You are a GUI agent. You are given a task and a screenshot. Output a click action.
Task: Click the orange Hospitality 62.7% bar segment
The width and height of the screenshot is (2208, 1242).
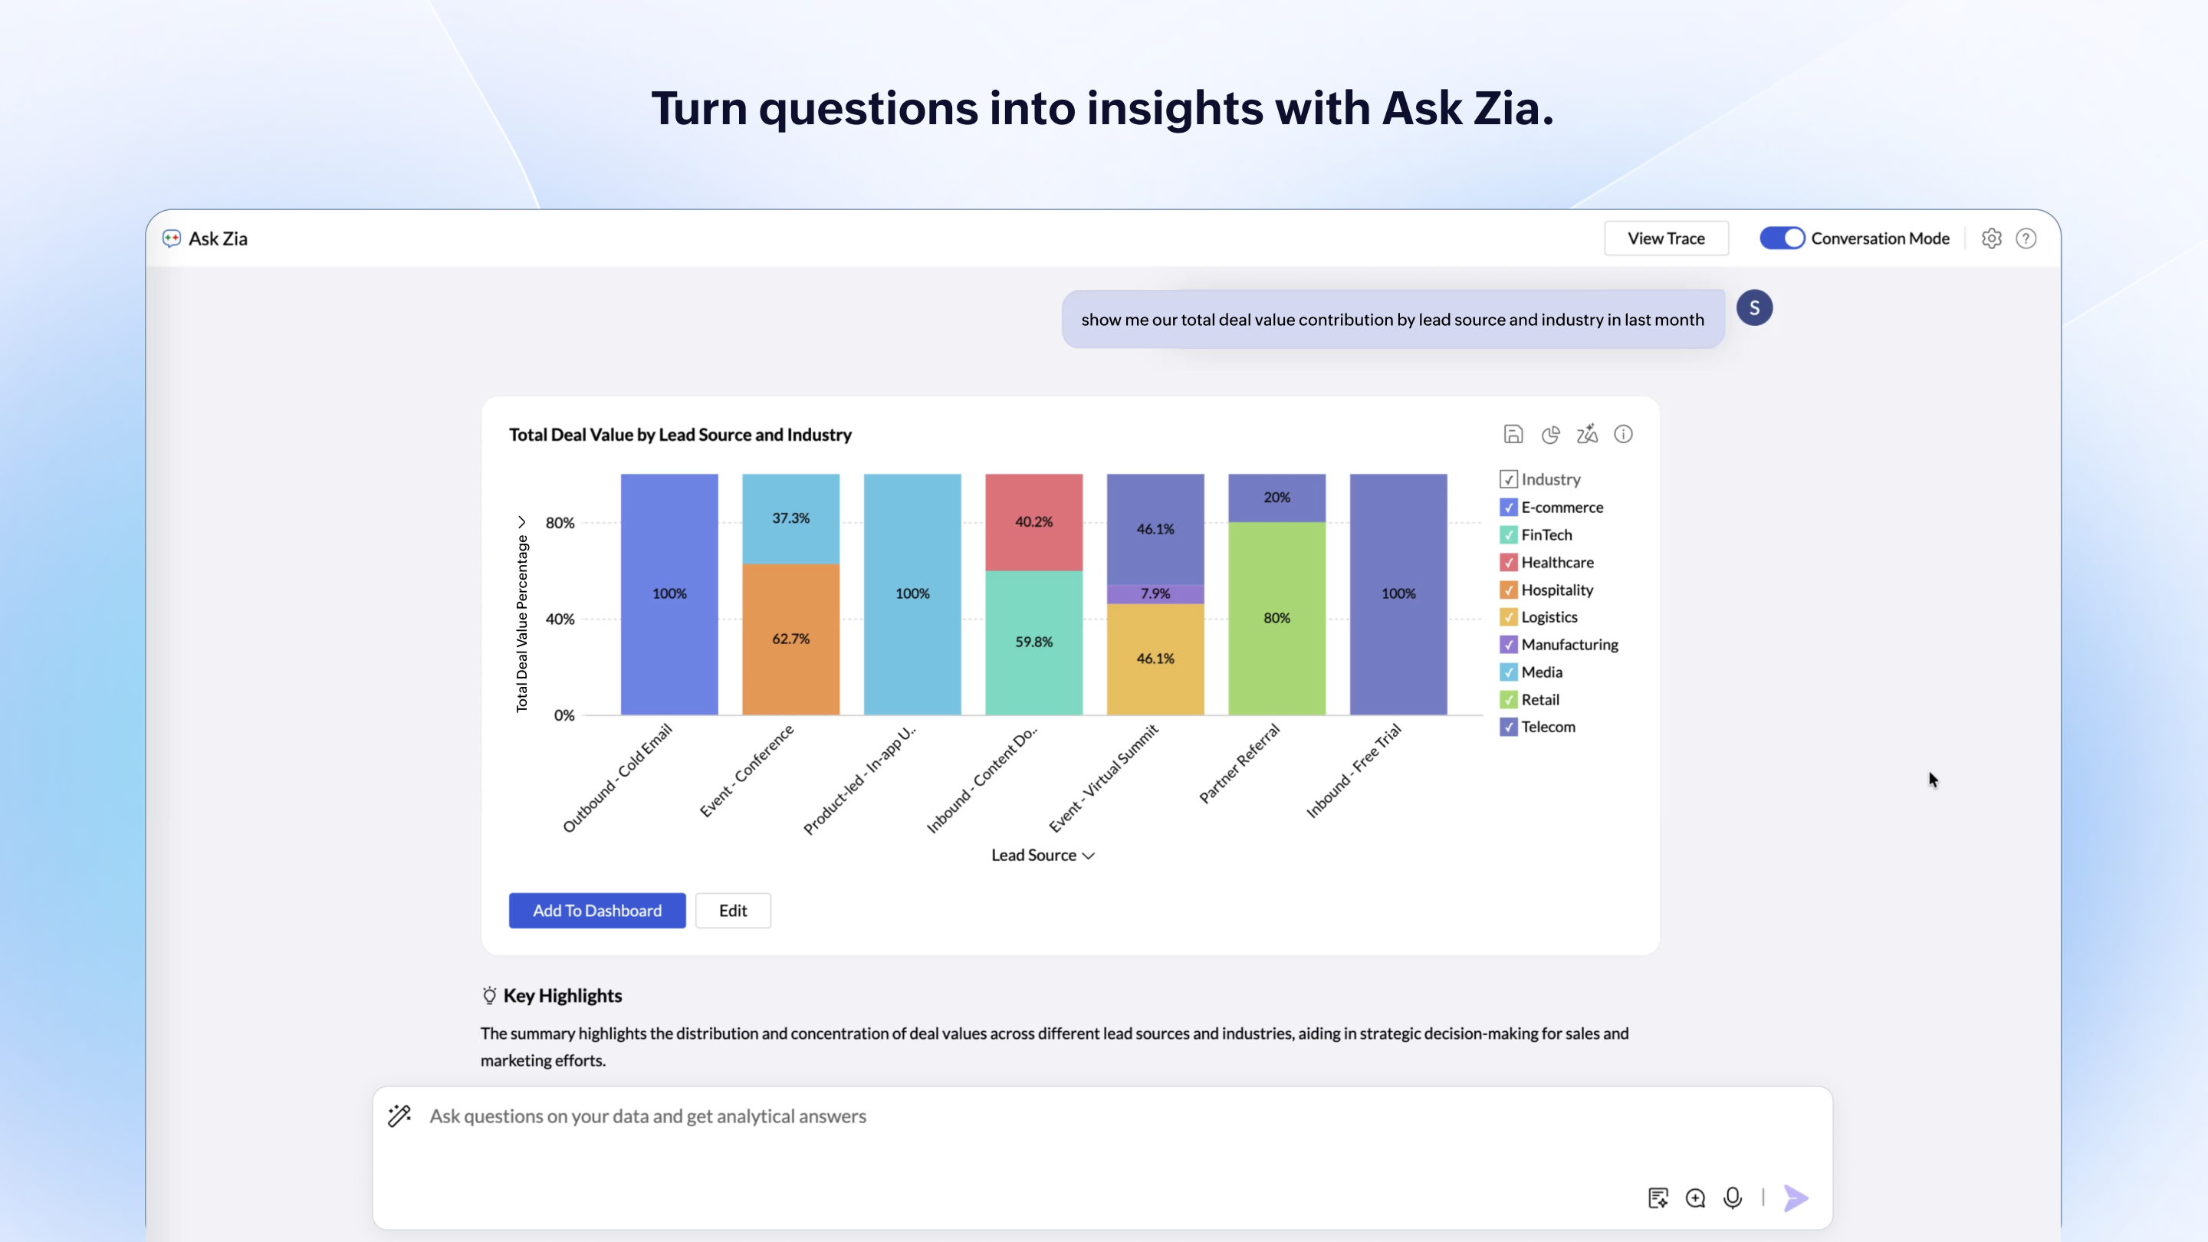click(x=790, y=639)
